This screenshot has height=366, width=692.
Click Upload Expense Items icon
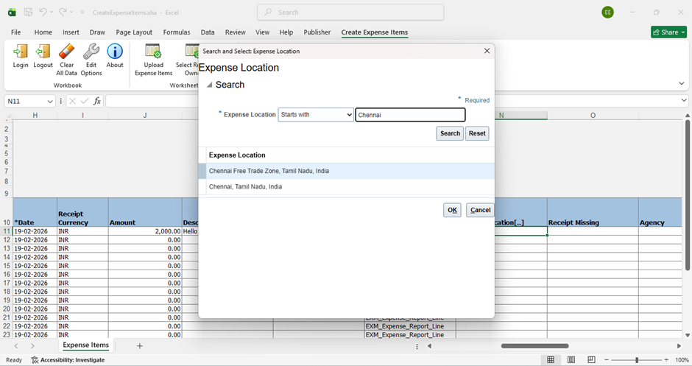click(153, 52)
